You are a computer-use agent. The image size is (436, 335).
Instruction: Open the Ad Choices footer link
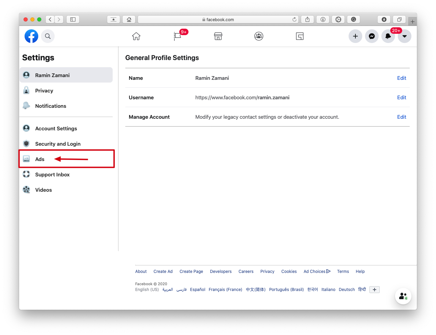point(317,272)
